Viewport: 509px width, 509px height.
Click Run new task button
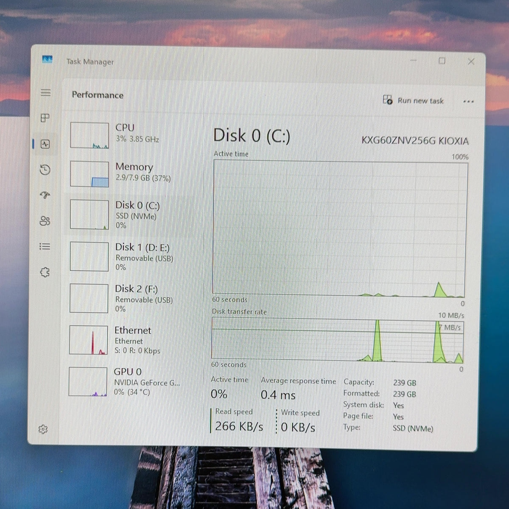pos(413,101)
